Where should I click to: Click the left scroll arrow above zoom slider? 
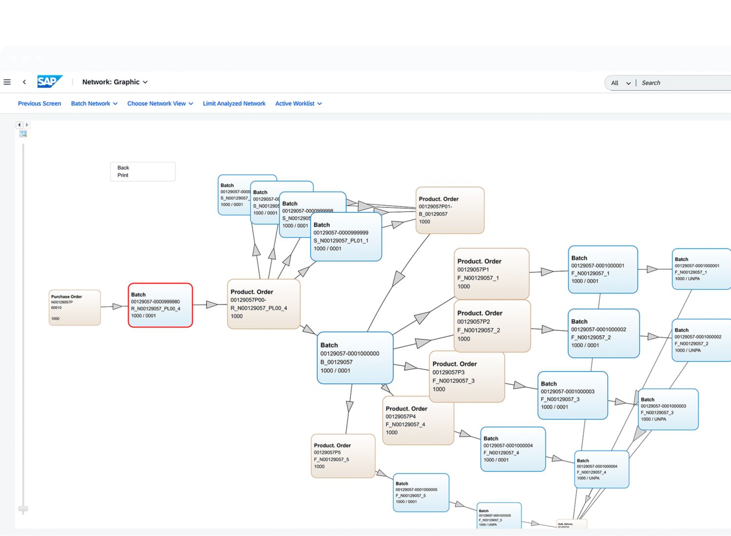click(x=19, y=125)
